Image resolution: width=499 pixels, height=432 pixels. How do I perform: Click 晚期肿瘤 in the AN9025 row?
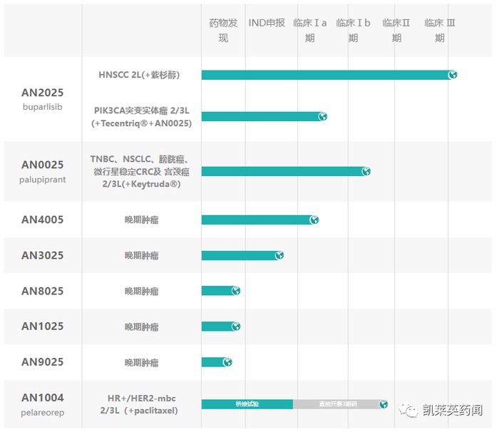(x=142, y=363)
